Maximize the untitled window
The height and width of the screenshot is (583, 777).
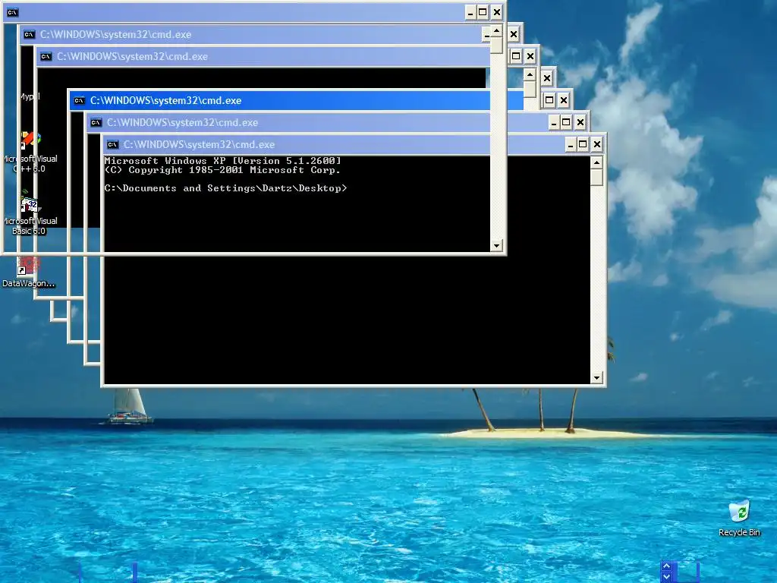(483, 12)
